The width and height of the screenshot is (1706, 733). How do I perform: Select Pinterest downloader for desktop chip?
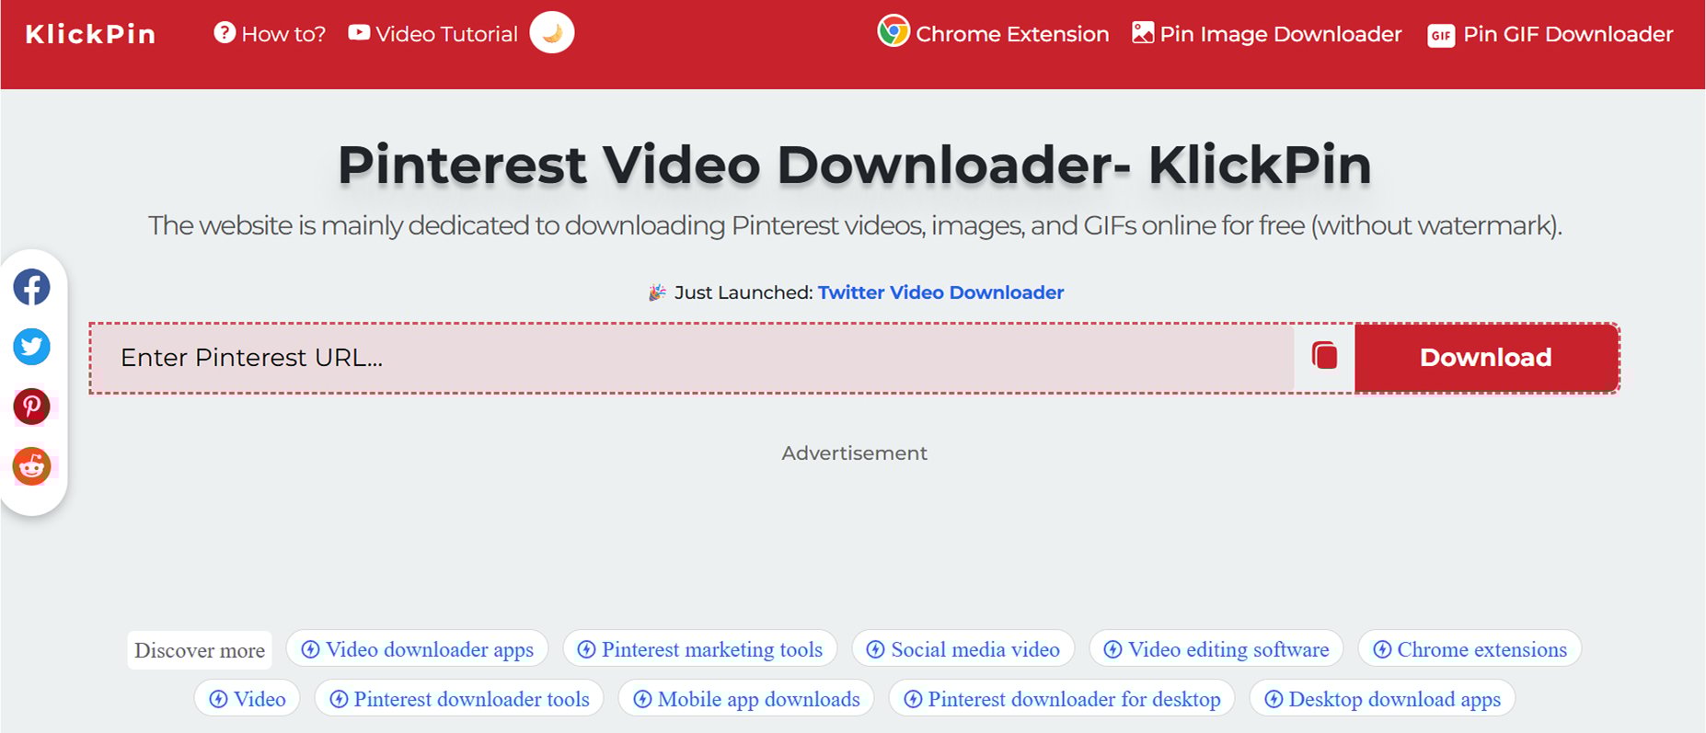pos(1062,699)
